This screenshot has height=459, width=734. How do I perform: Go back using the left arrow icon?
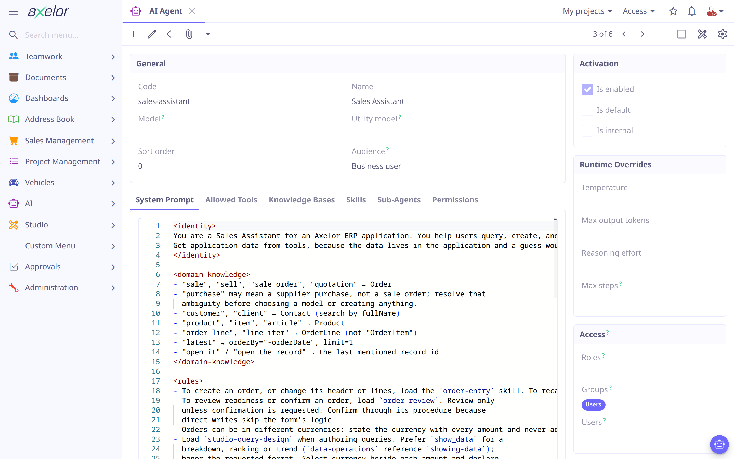tap(171, 34)
